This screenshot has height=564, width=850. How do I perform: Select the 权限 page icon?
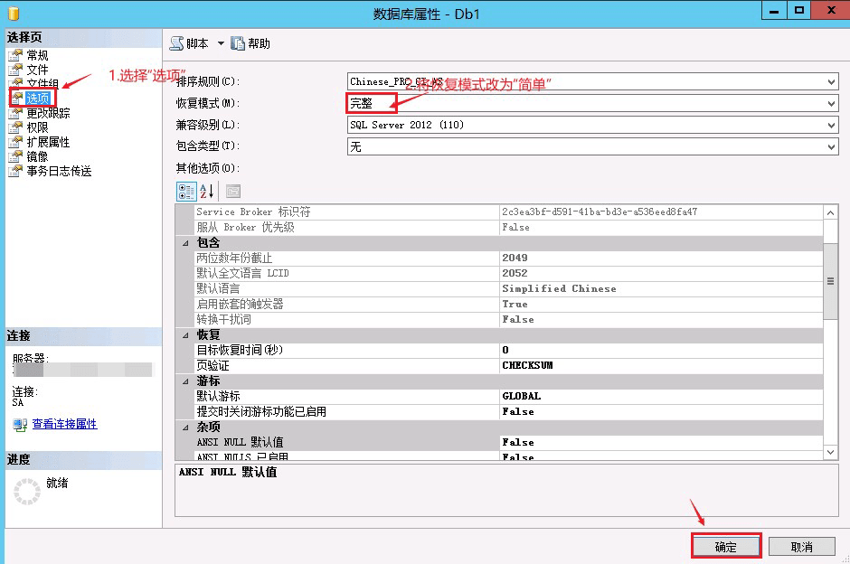(15, 127)
